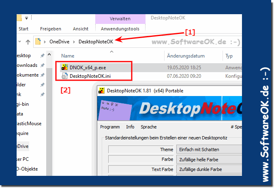The height and width of the screenshot is (188, 274).
Task: Click pin icon next to Bilder
Action: click(x=42, y=85)
